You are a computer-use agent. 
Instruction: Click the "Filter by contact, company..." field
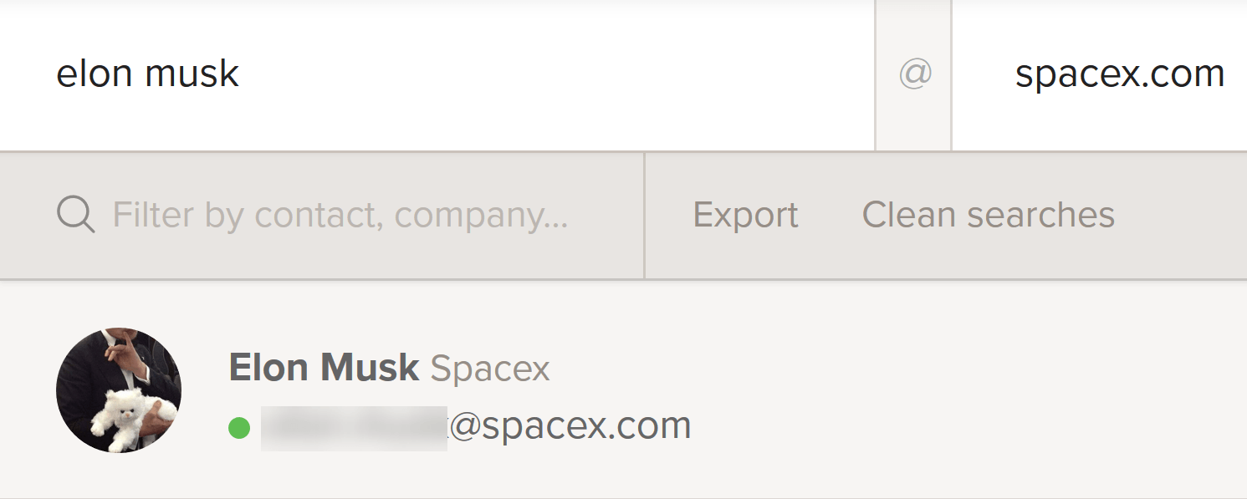click(x=340, y=216)
